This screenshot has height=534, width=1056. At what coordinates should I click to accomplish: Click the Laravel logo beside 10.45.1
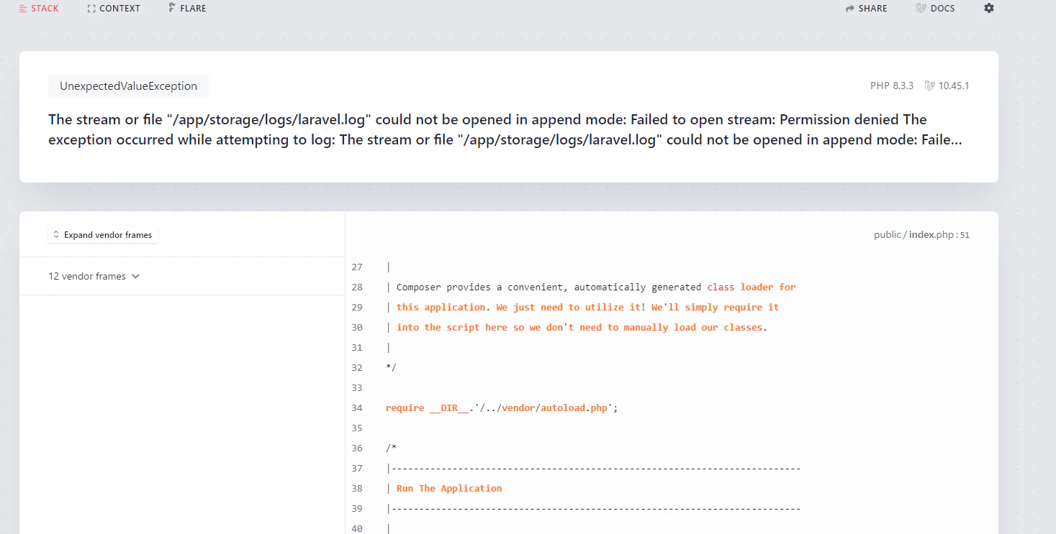click(929, 86)
